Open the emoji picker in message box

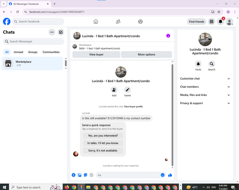point(163,175)
